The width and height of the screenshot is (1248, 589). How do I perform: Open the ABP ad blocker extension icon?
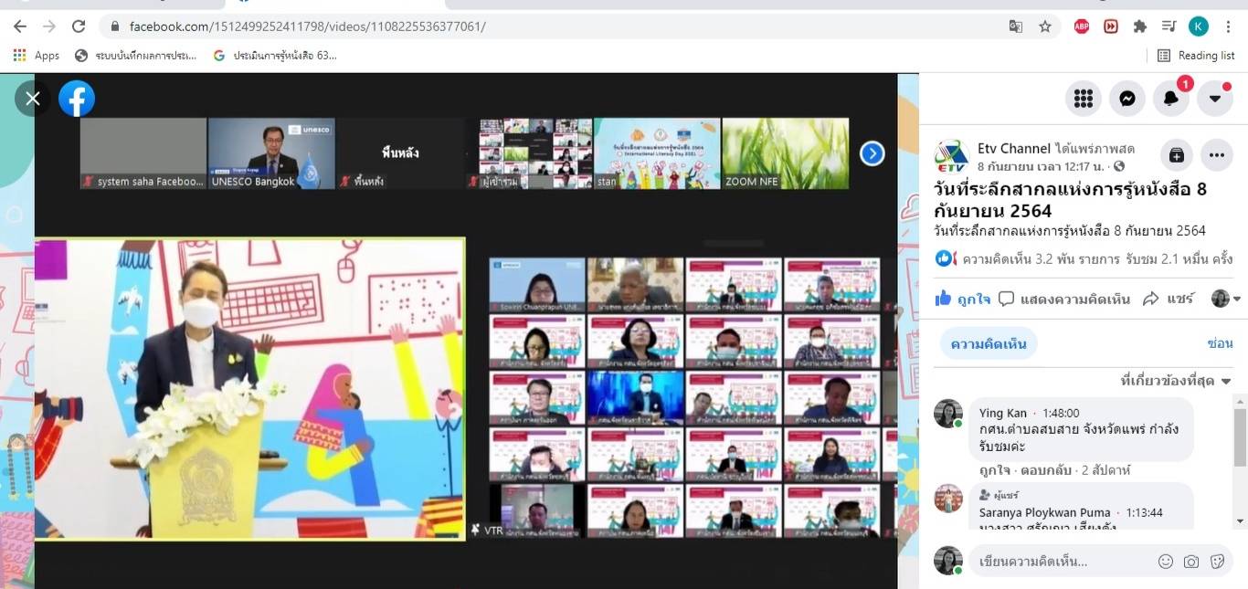click(1082, 26)
